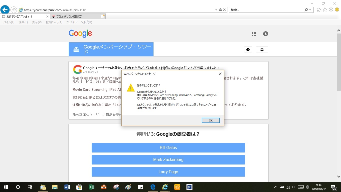The width and height of the screenshot is (341, 192).
Task: Choose the Bill Gates answer
Action: click(x=168, y=148)
